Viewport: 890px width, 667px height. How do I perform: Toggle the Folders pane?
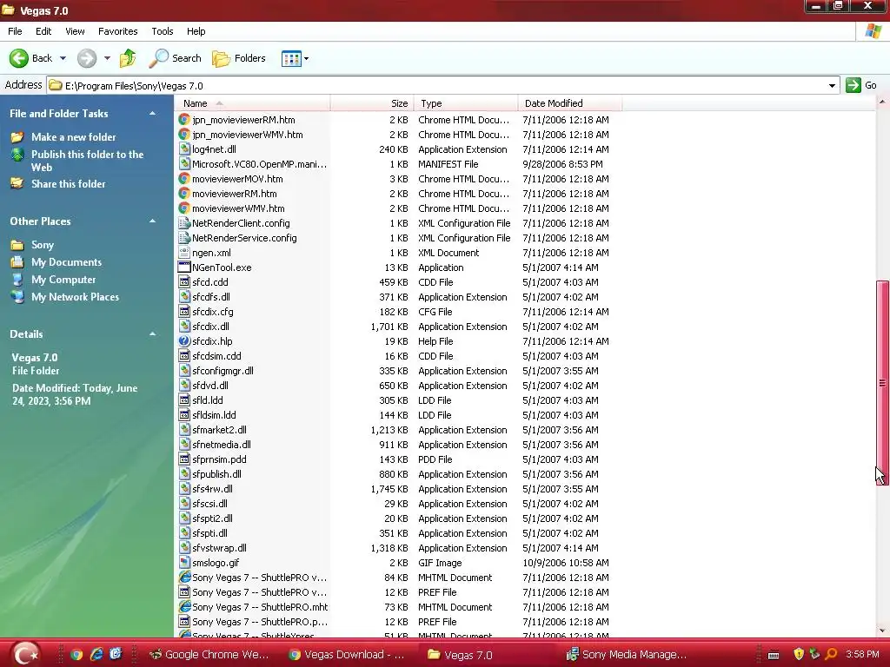[x=239, y=58]
